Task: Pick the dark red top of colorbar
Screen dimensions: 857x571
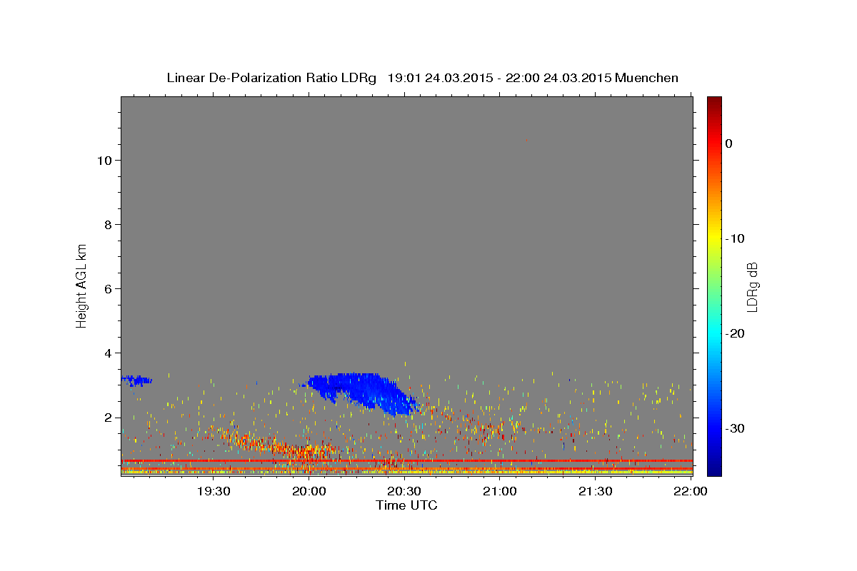Action: 714,102
